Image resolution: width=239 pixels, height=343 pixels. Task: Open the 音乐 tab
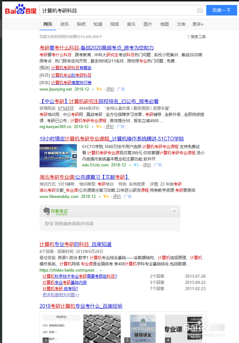pyautogui.click(x=131, y=24)
